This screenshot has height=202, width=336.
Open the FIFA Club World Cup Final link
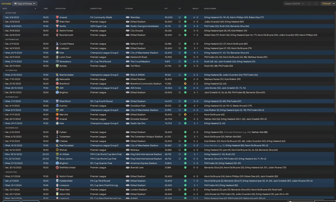click(103, 159)
